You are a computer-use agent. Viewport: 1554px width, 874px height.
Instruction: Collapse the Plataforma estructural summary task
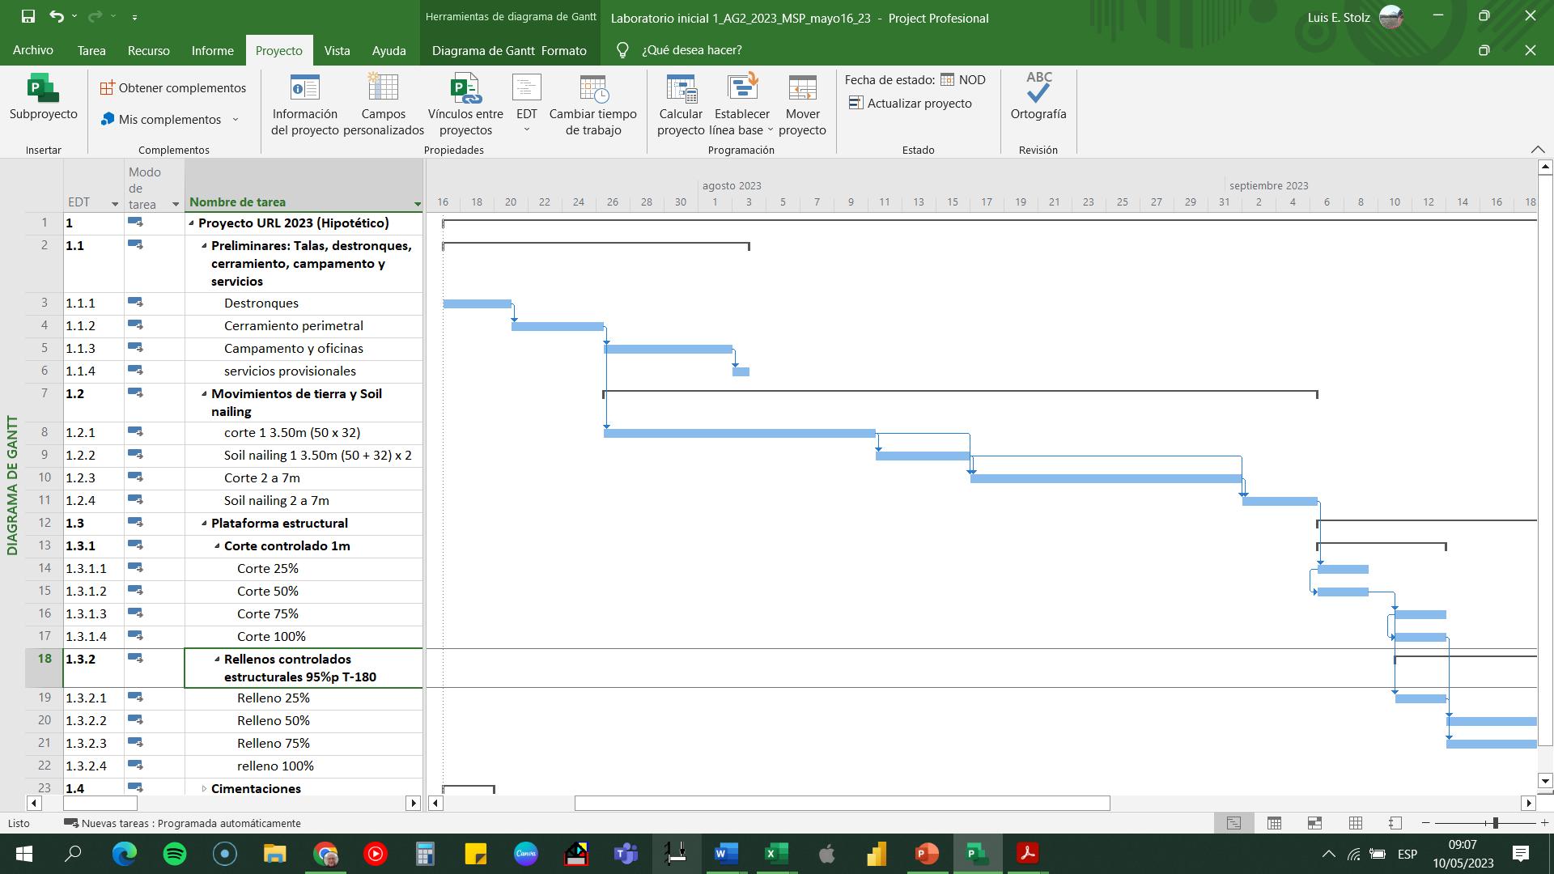click(x=204, y=524)
